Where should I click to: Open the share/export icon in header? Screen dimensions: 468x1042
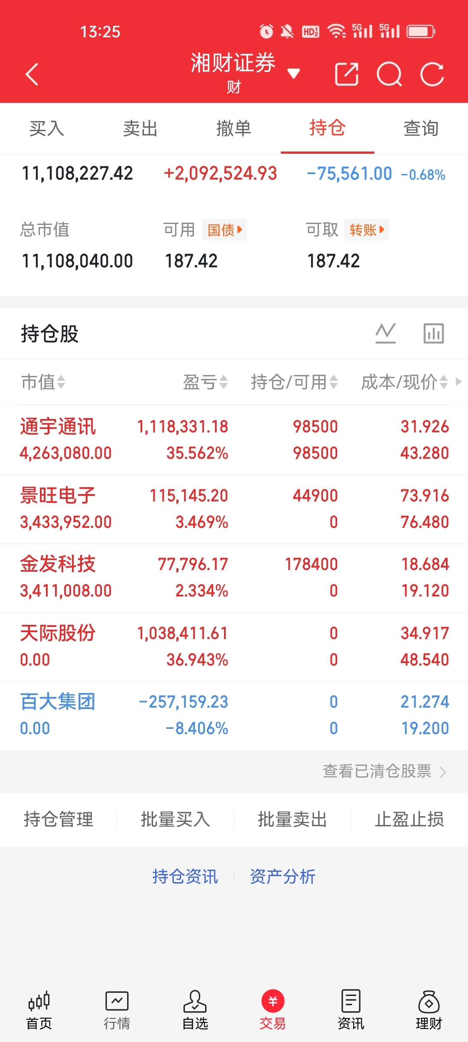coord(347,74)
